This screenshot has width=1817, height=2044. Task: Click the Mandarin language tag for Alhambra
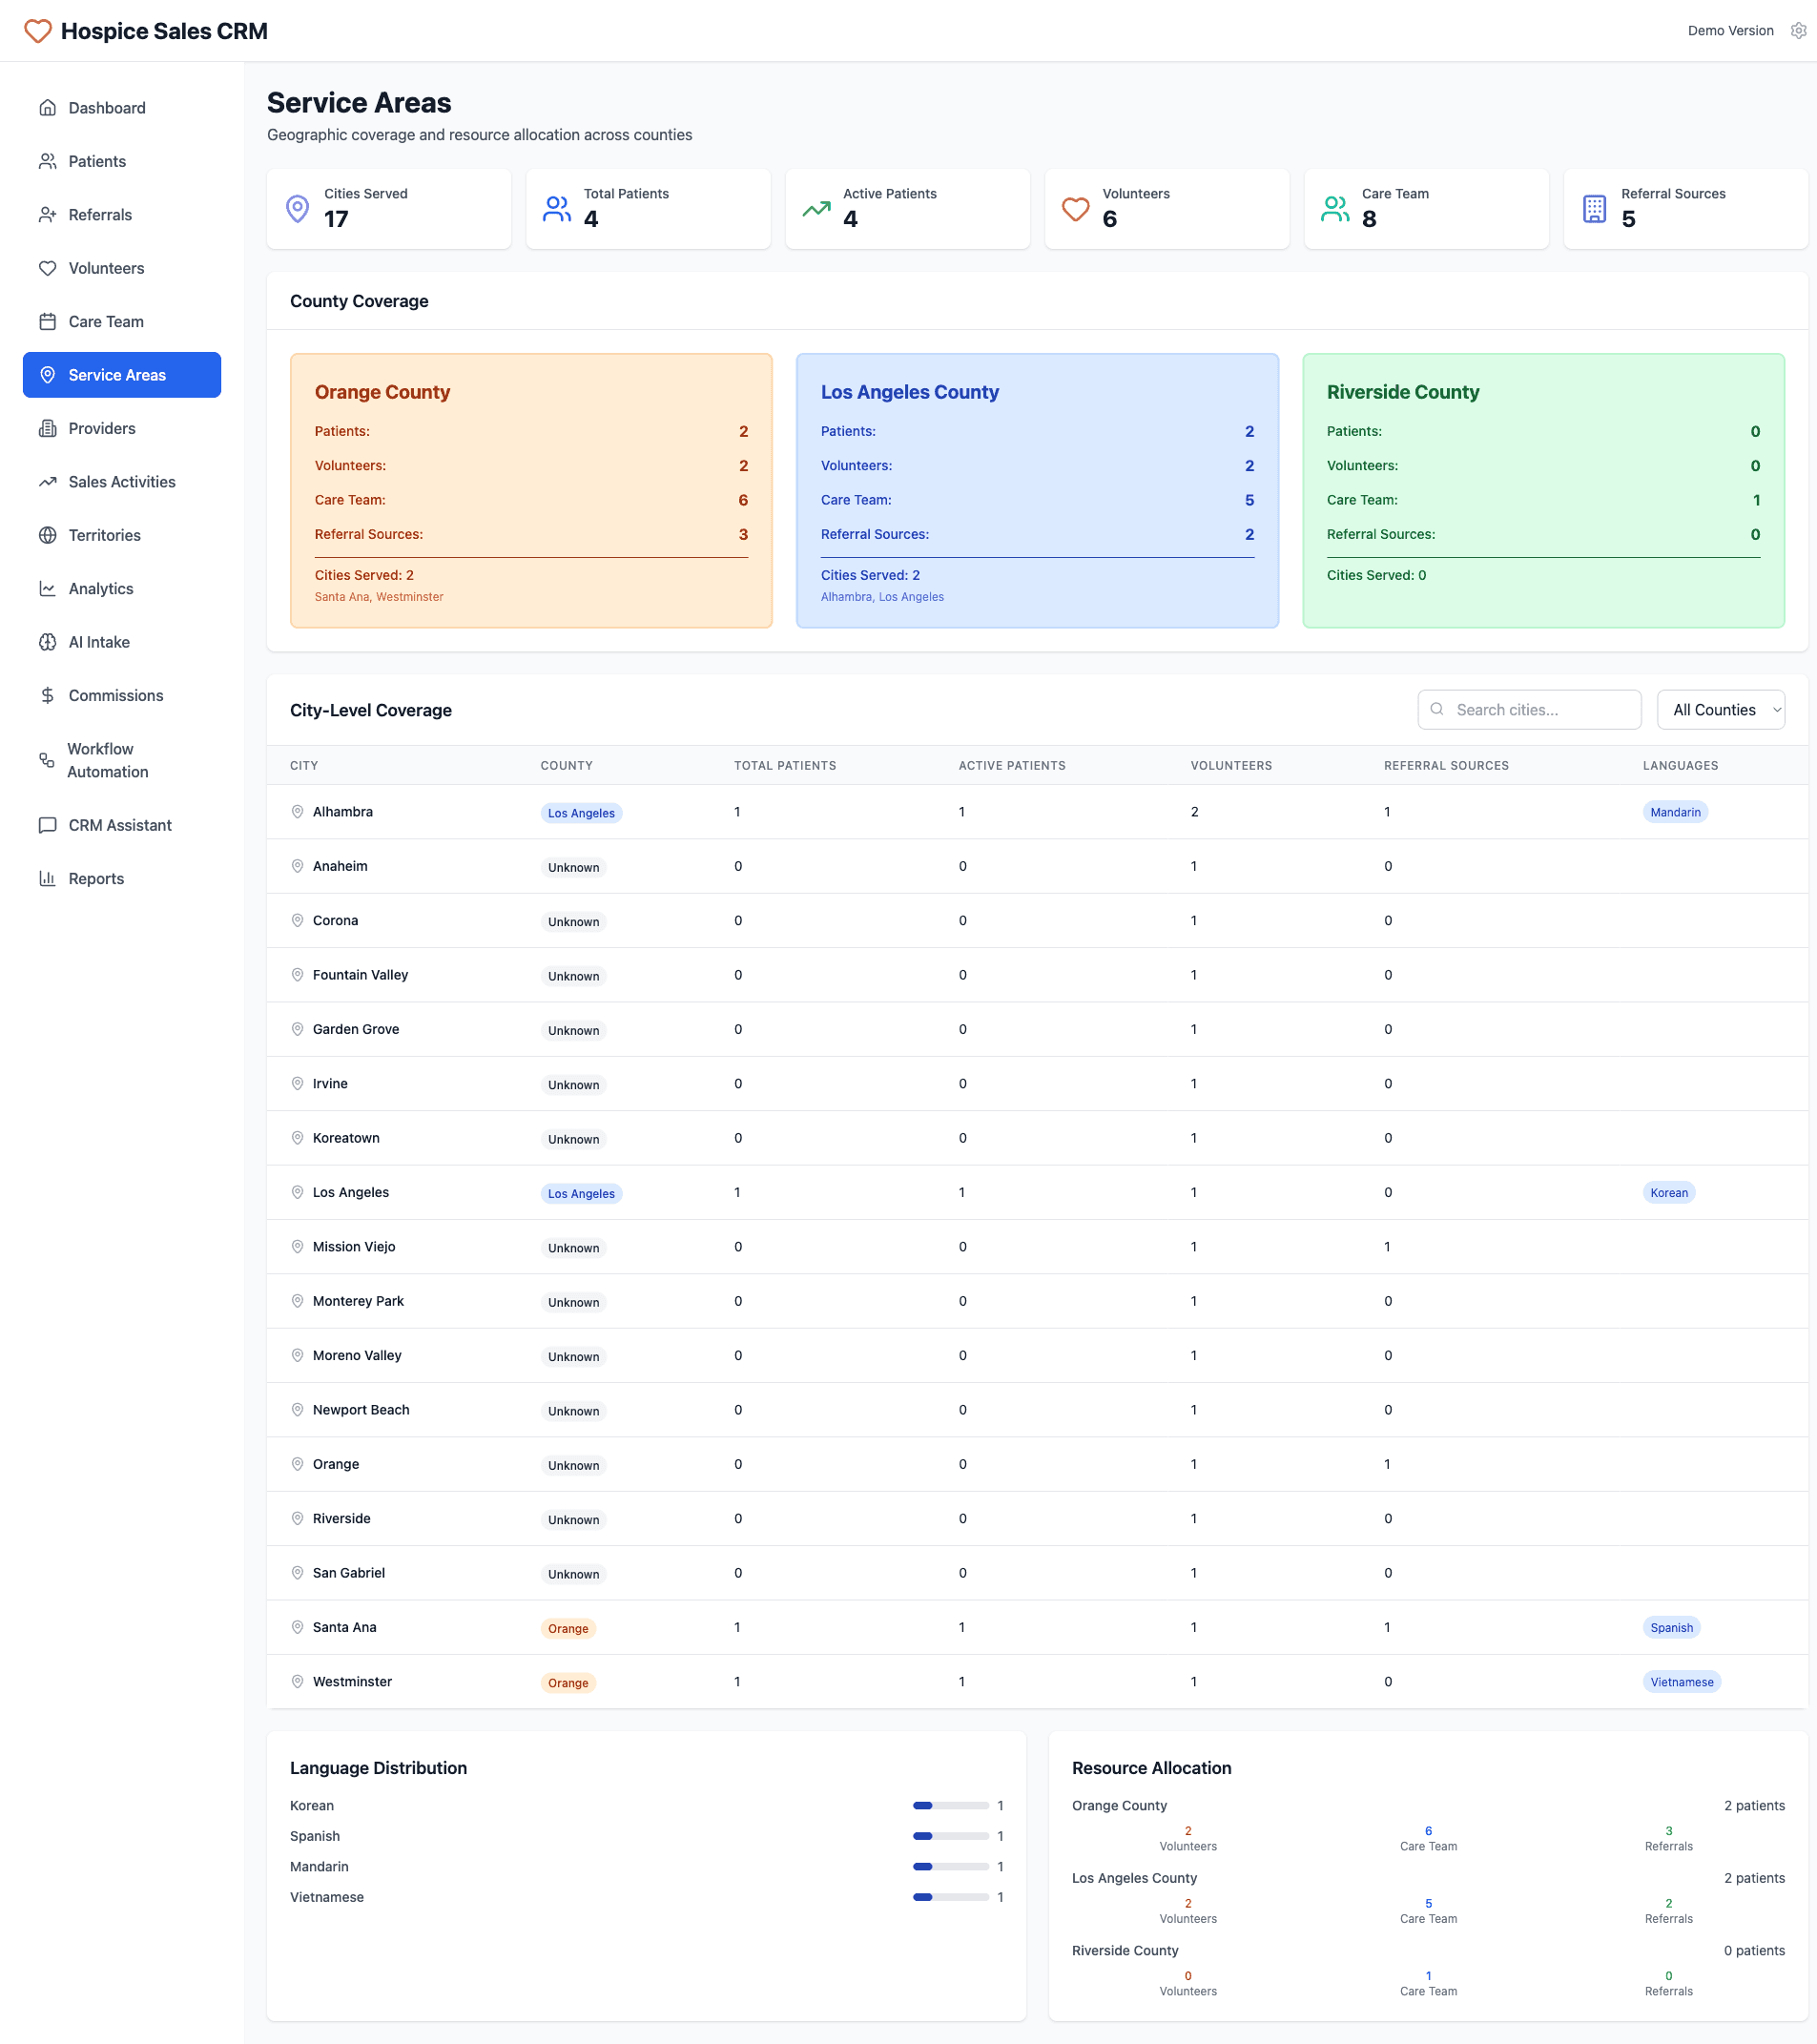coord(1674,812)
